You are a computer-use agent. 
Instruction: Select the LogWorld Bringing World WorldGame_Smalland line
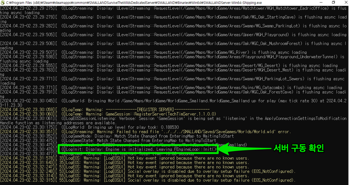pos(173,103)
